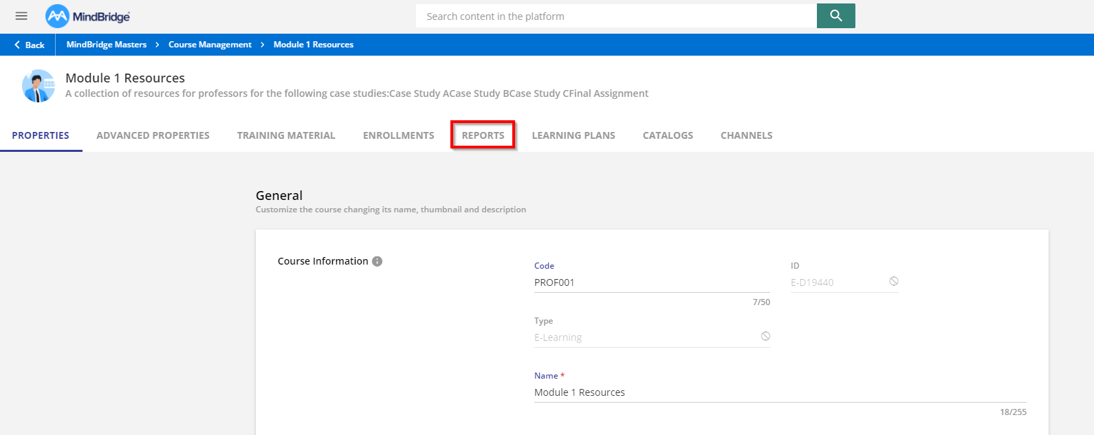The height and width of the screenshot is (435, 1094).
Task: Click the green search magnifier button
Action: (x=836, y=16)
